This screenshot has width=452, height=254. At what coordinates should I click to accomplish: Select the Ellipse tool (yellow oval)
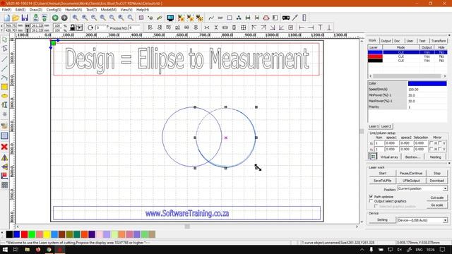pos(4,96)
